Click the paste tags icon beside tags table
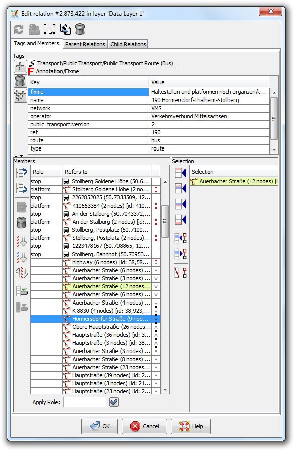This screenshot has width=295, height=451. [x=20, y=95]
